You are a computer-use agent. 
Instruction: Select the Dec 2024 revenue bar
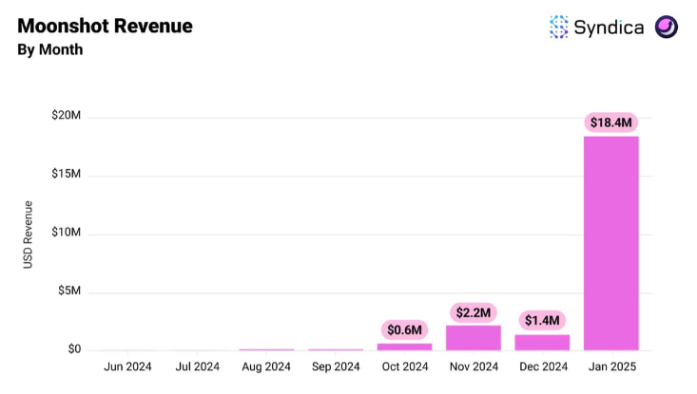point(542,342)
